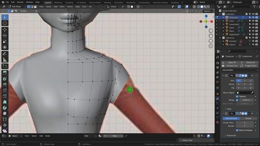Click the Toggle Stack button
260x146 pixels.
point(249,66)
